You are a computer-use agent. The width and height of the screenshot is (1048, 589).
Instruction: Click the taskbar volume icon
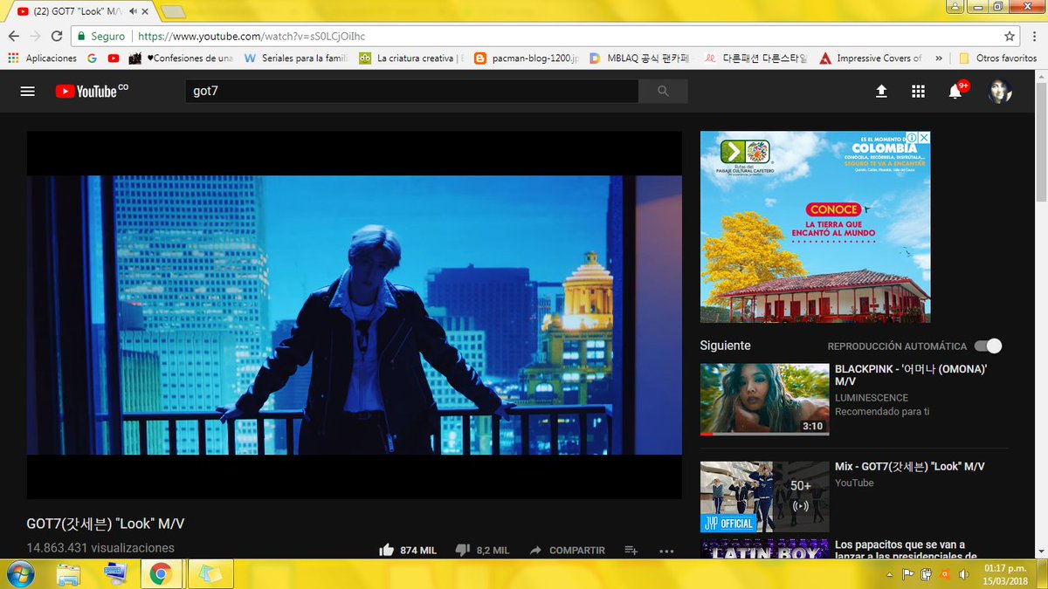[x=962, y=574]
